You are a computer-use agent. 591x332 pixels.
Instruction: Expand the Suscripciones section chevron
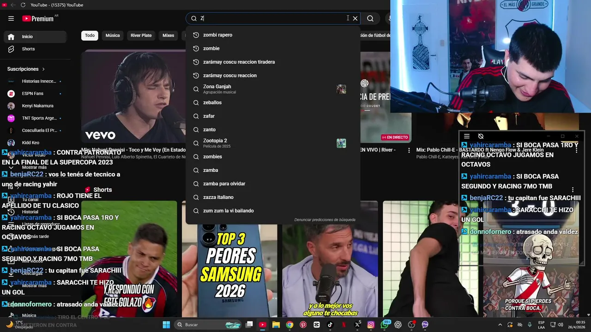[43, 69]
